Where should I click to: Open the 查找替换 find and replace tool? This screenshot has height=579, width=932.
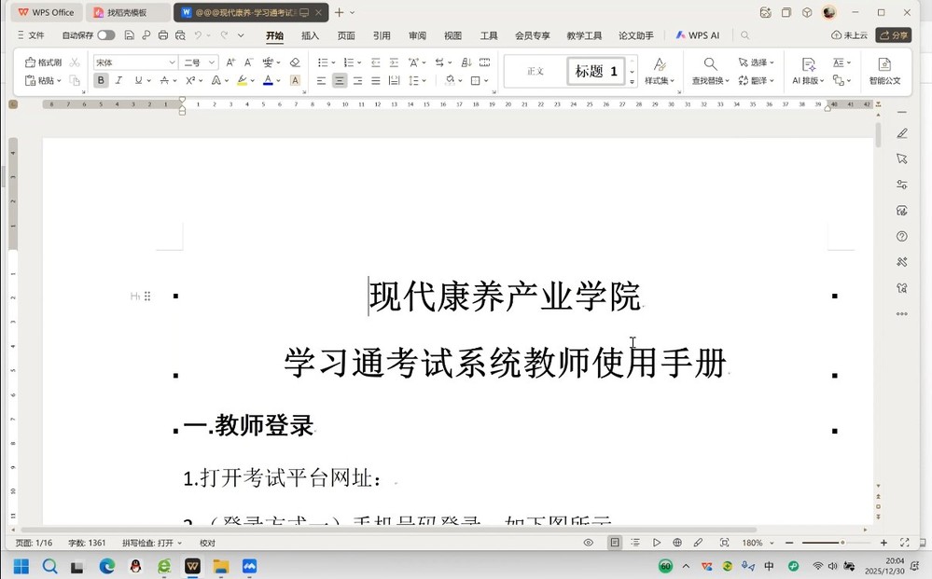click(710, 70)
